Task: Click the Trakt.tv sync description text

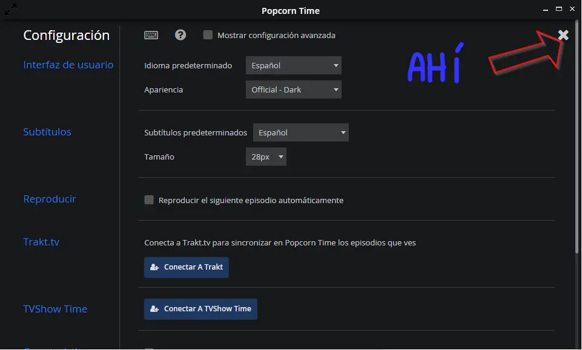Action: click(x=280, y=242)
